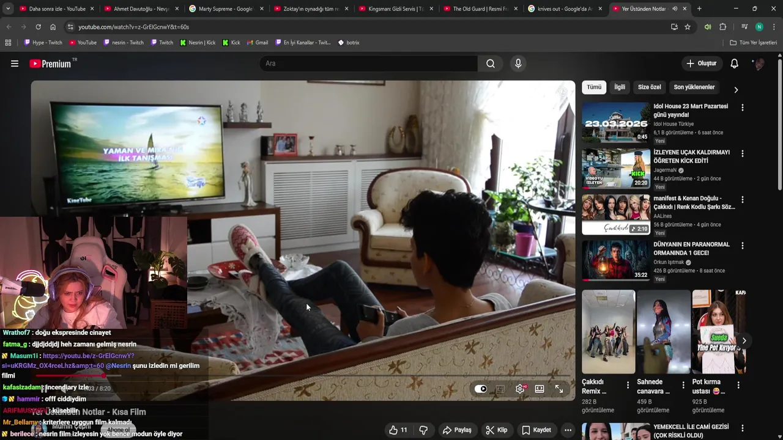Like the video with 11 likes
Image resolution: width=783 pixels, height=440 pixels.
[x=398, y=430]
